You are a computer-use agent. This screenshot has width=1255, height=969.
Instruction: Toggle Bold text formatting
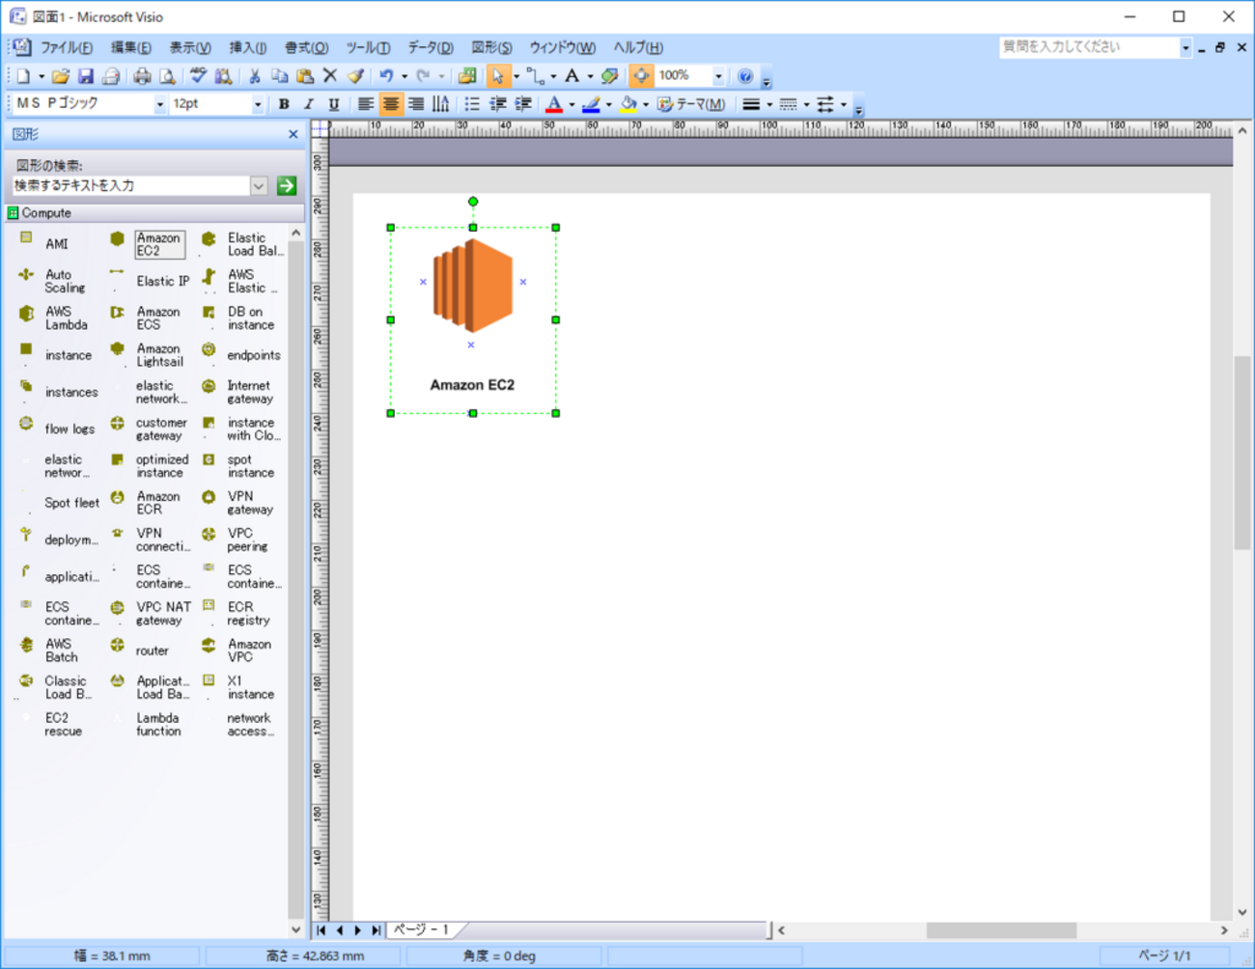point(284,104)
